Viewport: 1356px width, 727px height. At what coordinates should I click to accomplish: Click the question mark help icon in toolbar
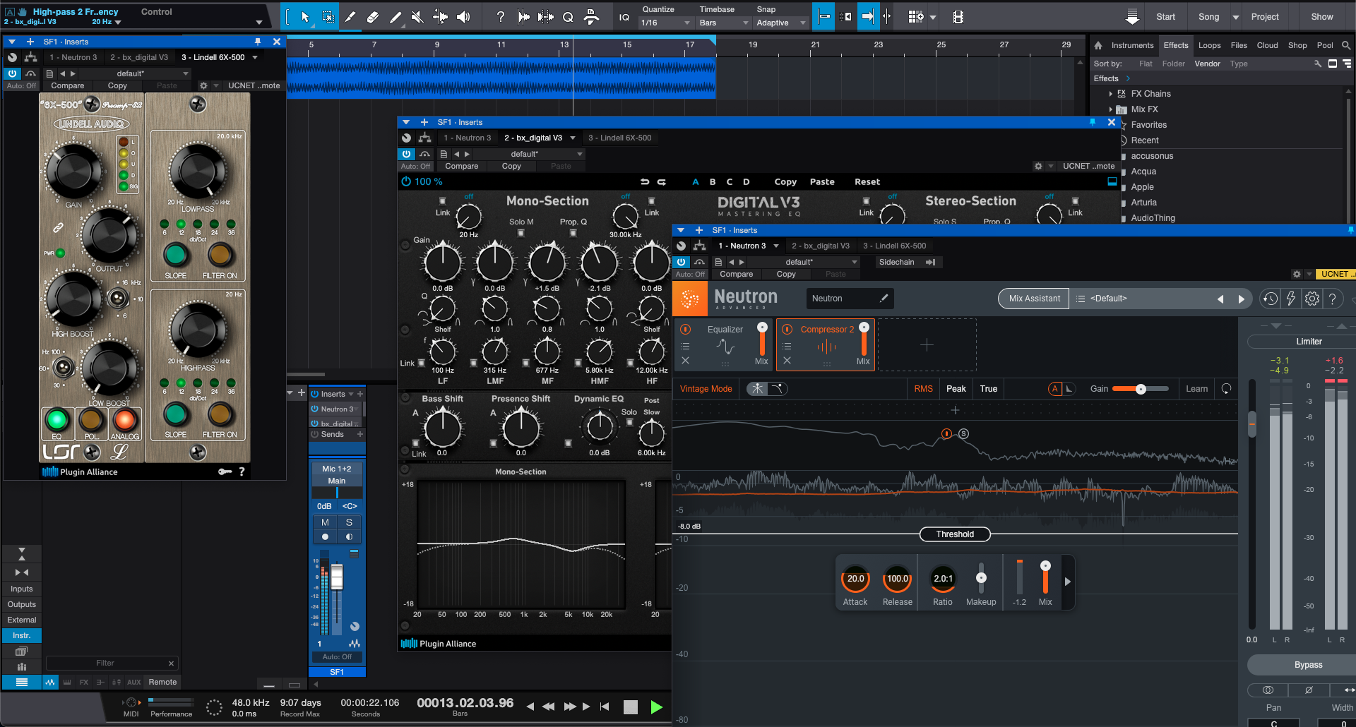pyautogui.click(x=501, y=17)
